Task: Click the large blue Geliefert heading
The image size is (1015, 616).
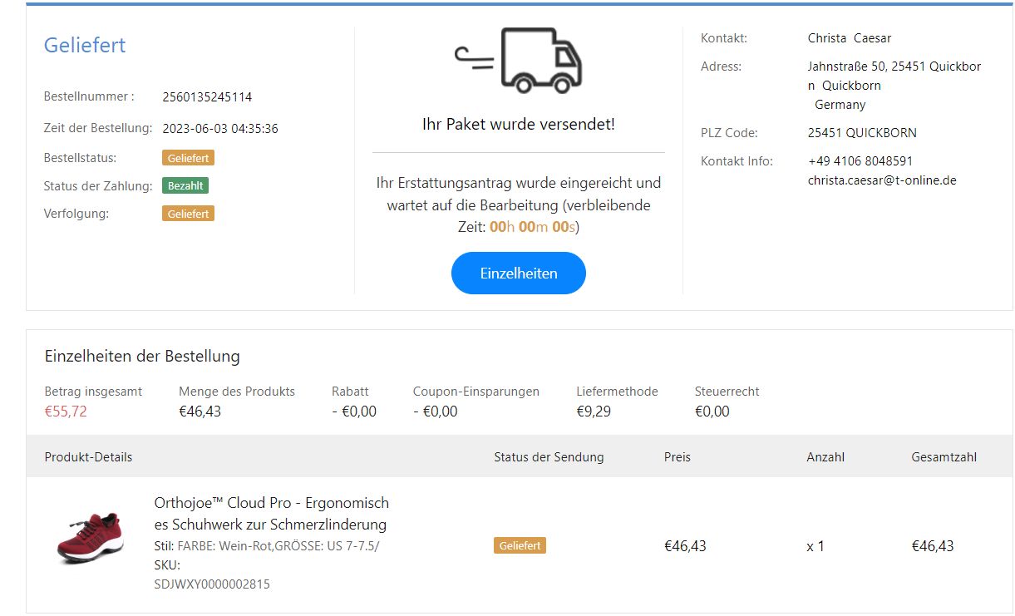Action: (x=85, y=45)
